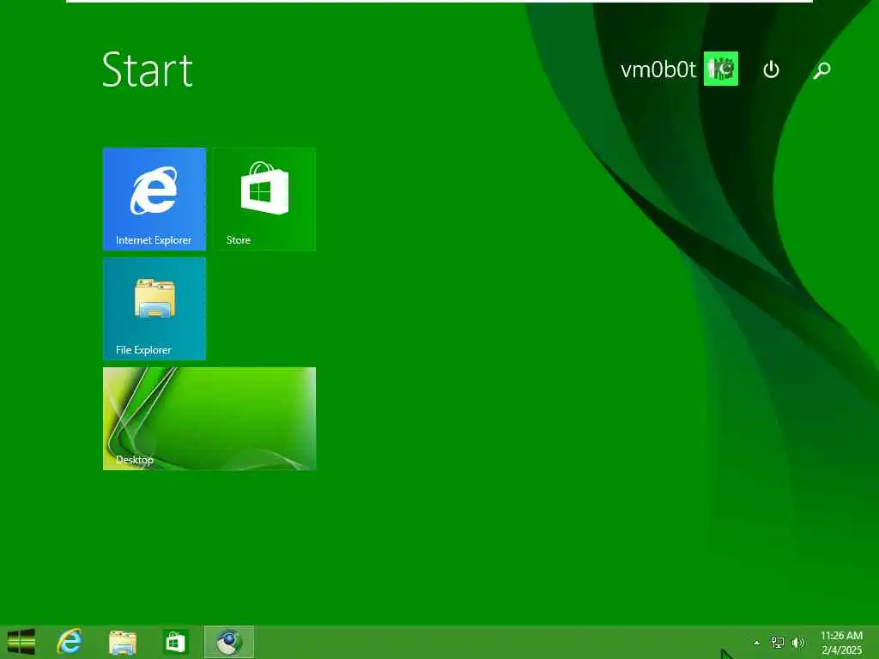Screen dimensions: 879x659
Task: Click the 2/4/2025 date in tray
Action: click(841, 650)
